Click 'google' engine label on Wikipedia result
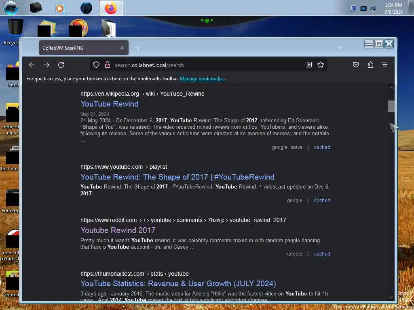 (x=280, y=147)
